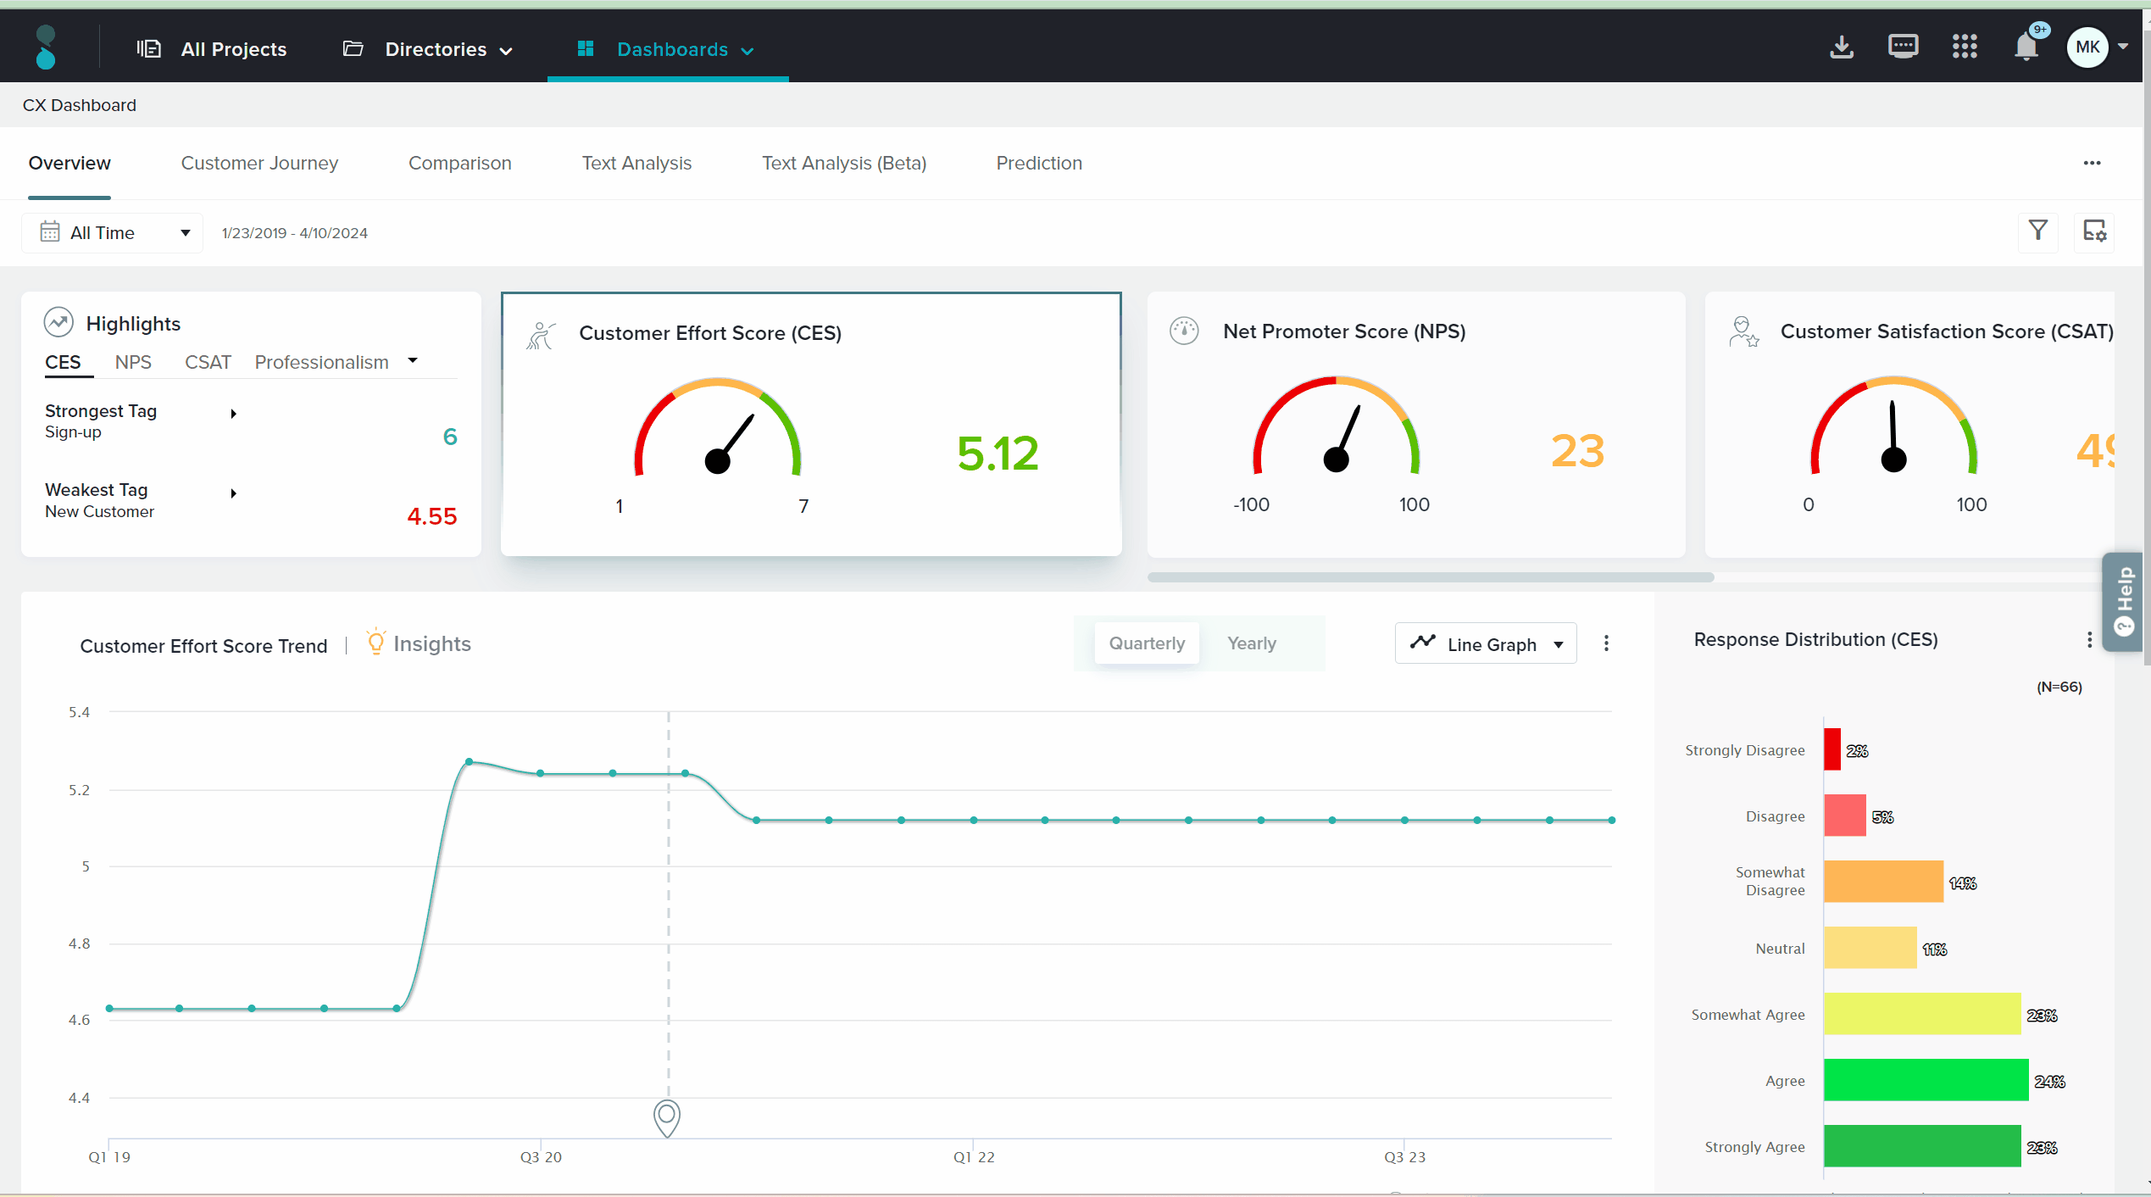Open the Text Analysis (Beta) tab
Viewport: 2151px width, 1197px height.
coord(844,163)
